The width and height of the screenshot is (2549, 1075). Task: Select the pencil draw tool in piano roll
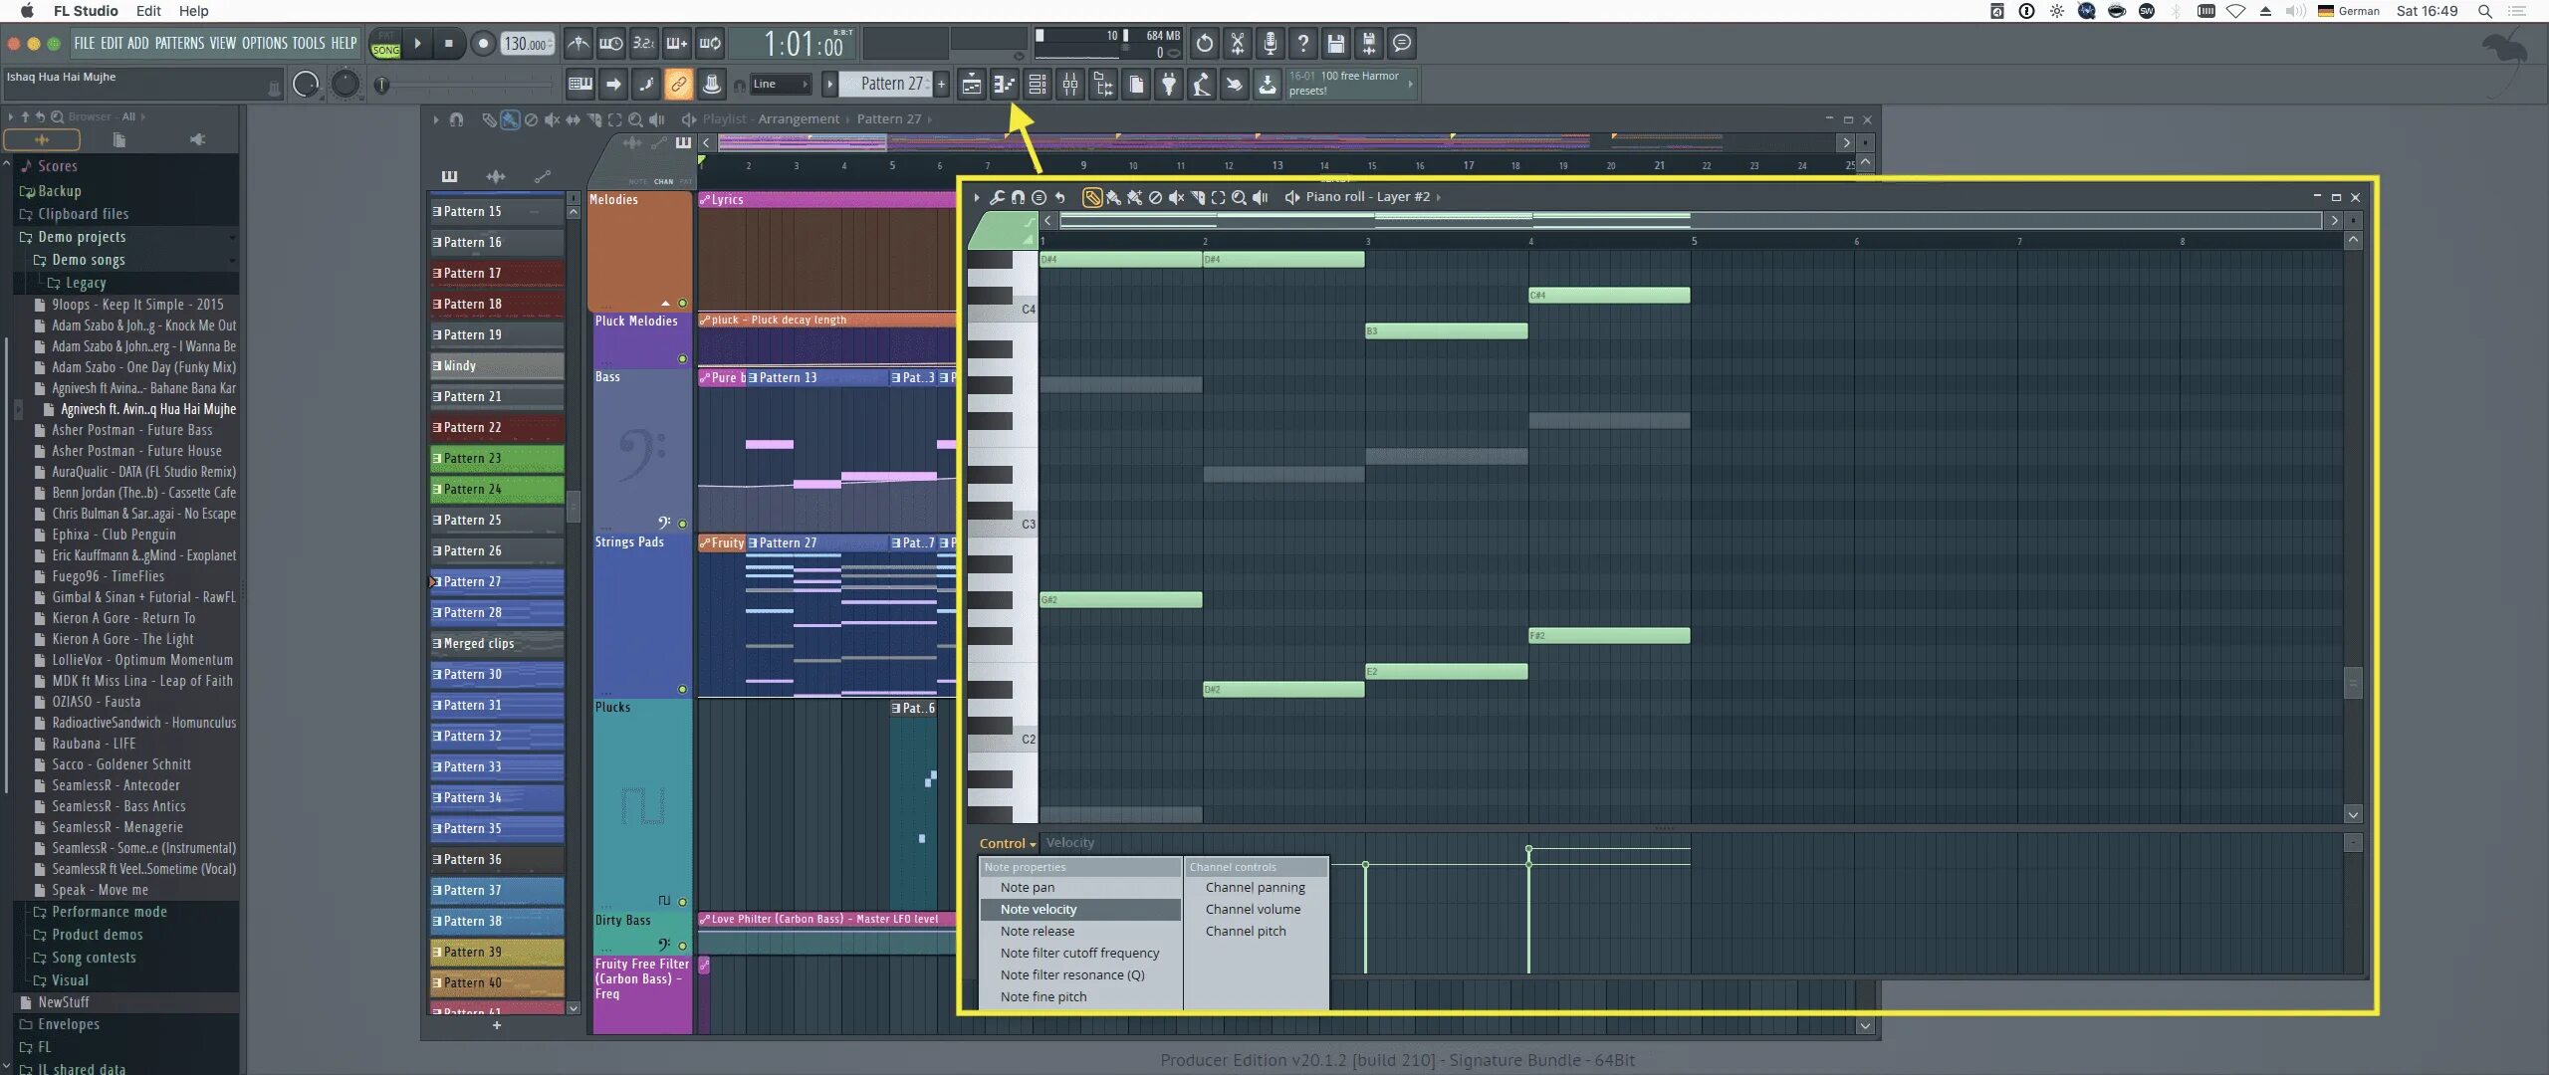click(x=1092, y=197)
